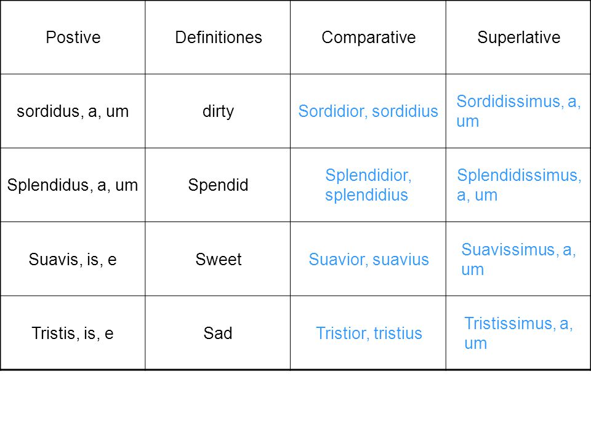Select the Splendidus, a, um cell
This screenshot has width=591, height=443.
(73, 185)
